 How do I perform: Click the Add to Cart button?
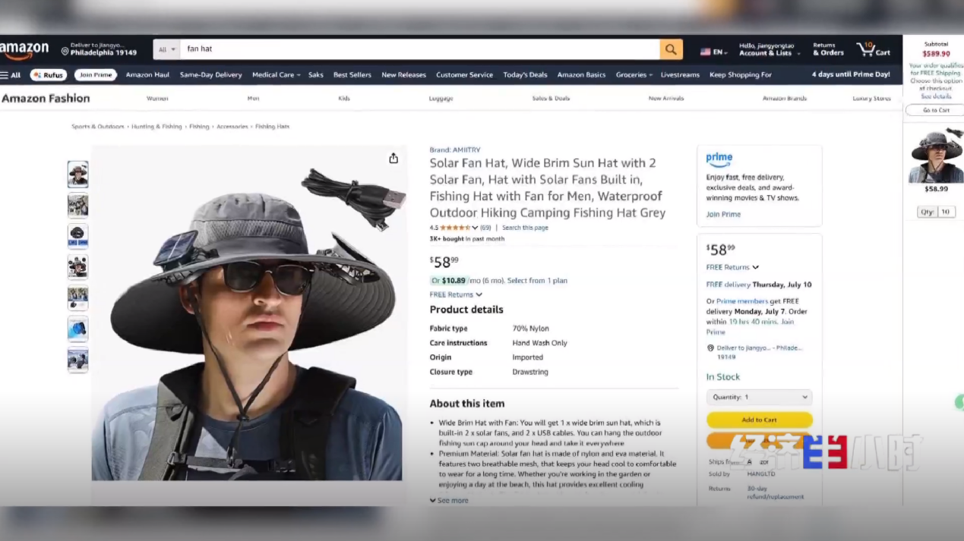pyautogui.click(x=759, y=420)
